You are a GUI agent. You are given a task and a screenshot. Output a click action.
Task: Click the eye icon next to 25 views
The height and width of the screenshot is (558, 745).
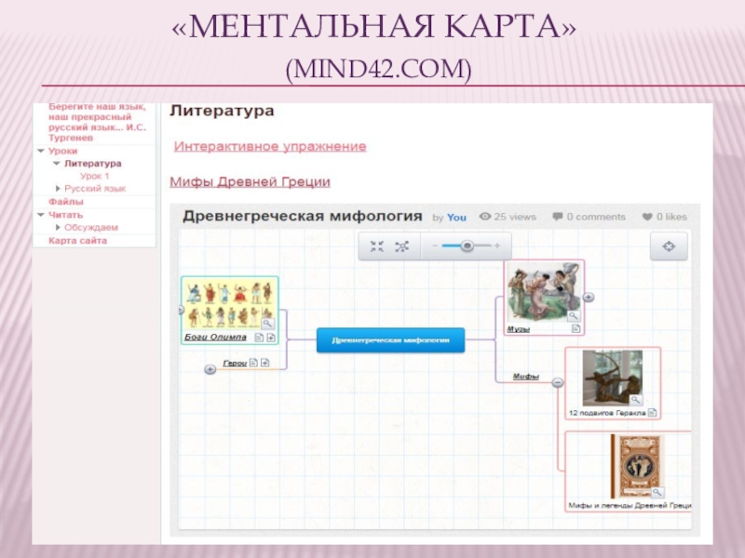[484, 217]
